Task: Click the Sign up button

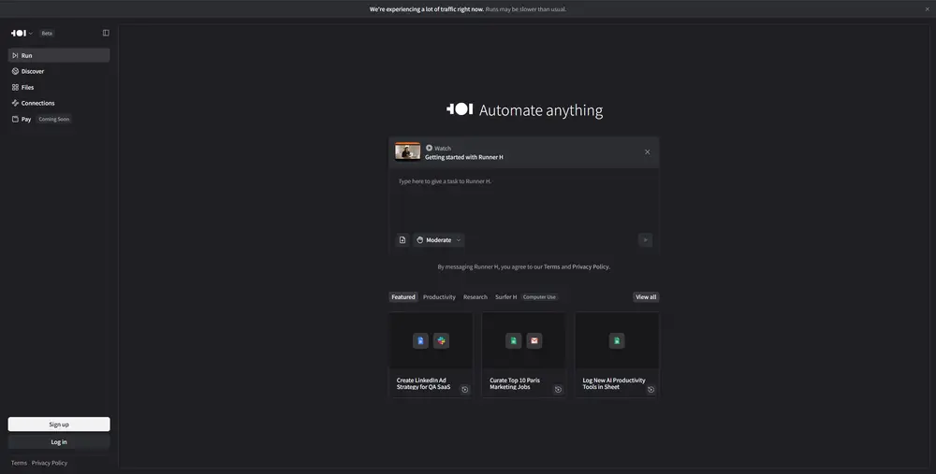Action: 59,424
